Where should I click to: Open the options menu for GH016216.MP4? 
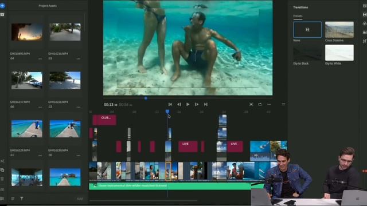[79, 58]
